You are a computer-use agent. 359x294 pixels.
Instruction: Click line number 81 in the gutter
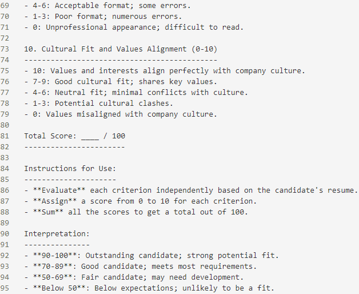coord(5,136)
